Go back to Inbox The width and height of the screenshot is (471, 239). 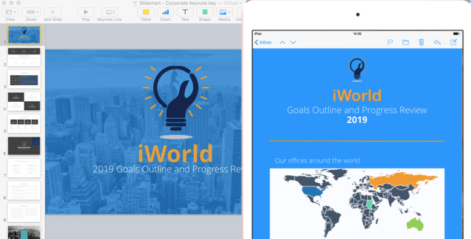(x=263, y=42)
